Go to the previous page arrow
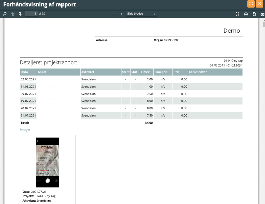 click(13, 14)
